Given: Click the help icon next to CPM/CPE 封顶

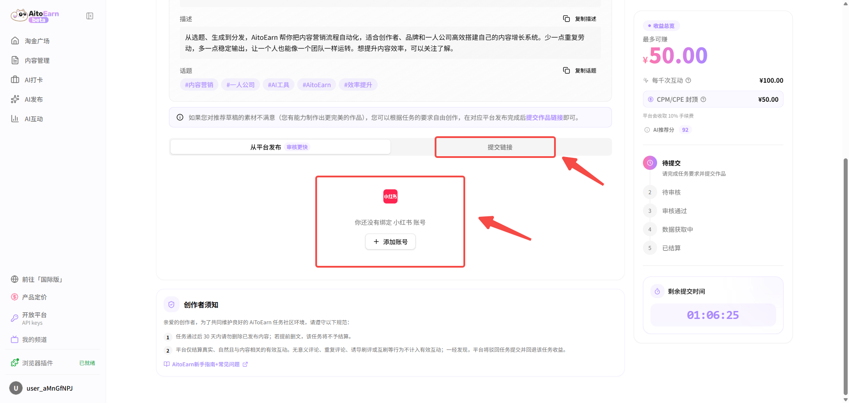Looking at the screenshot, I should point(703,99).
